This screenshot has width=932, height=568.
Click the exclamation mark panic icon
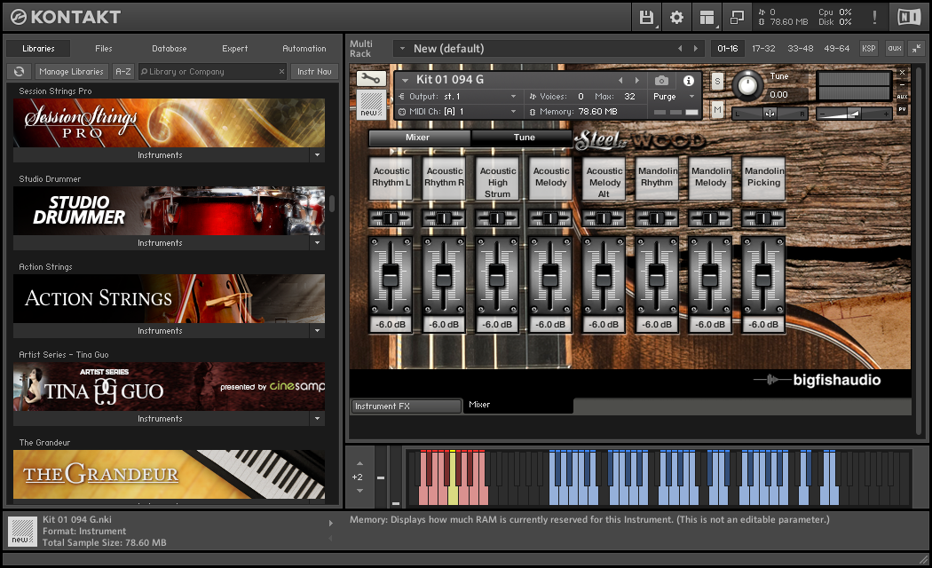(x=873, y=17)
